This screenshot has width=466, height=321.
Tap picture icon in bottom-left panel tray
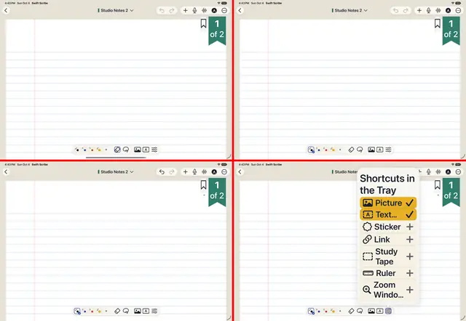[138, 311]
